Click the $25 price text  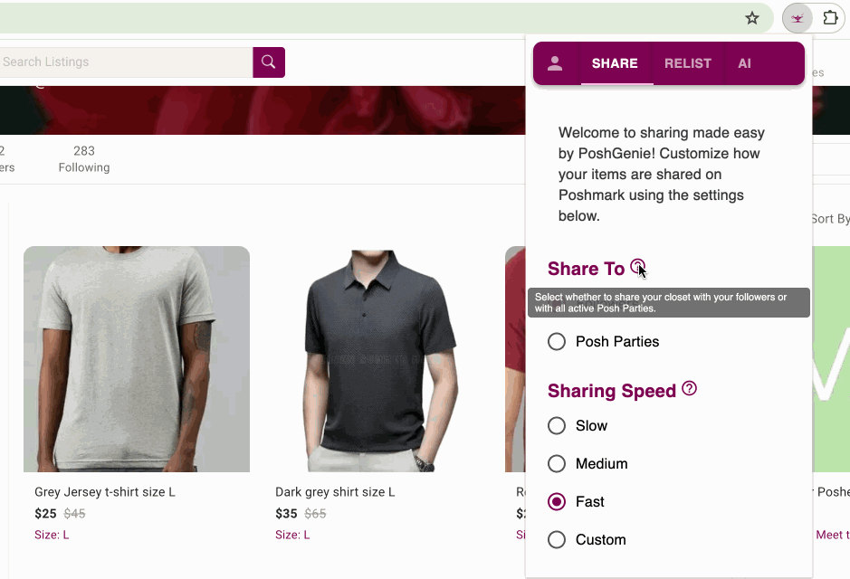45,514
